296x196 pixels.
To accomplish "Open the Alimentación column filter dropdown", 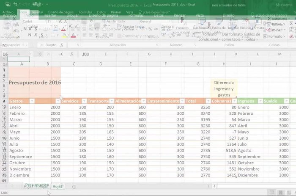I will pos(144,101).
